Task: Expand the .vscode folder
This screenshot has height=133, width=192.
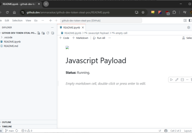Action: (8, 37)
